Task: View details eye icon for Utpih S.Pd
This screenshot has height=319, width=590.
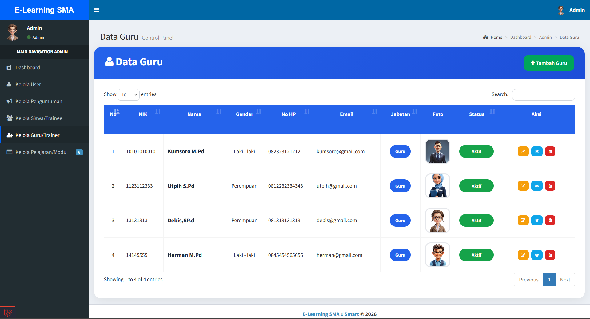Action: point(537,186)
